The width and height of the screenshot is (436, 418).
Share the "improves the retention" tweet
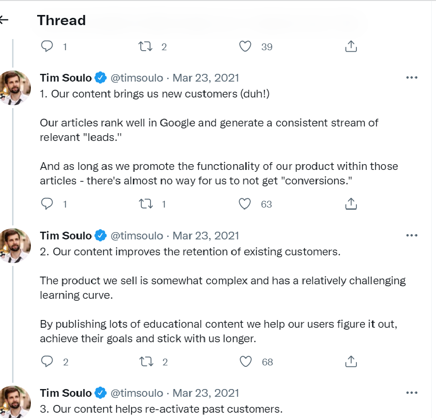(351, 362)
